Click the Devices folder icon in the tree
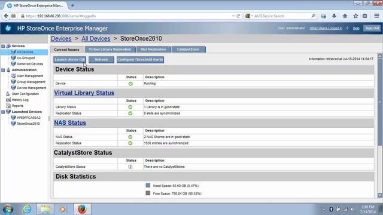383x215 pixels. click(8, 46)
